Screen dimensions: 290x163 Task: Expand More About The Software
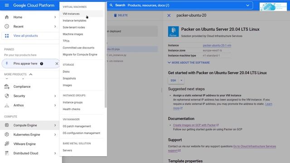[189, 62]
